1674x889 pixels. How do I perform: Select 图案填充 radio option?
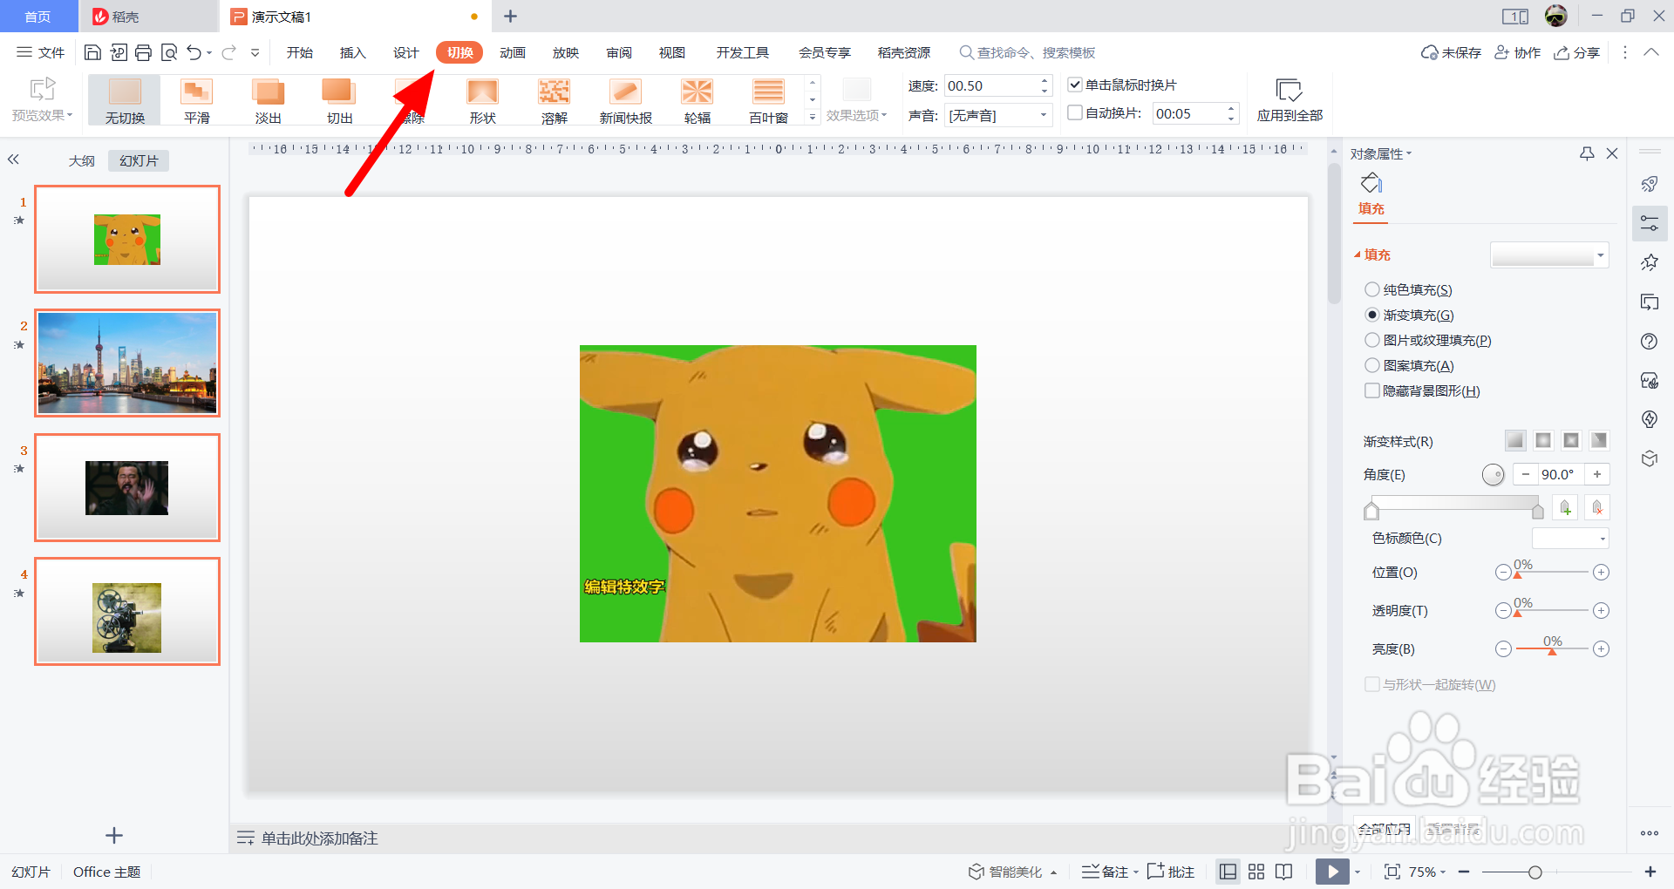(x=1371, y=365)
